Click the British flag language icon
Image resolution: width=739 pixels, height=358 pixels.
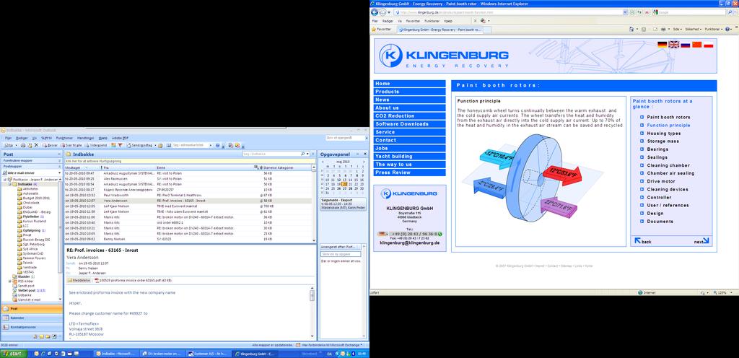tap(674, 44)
